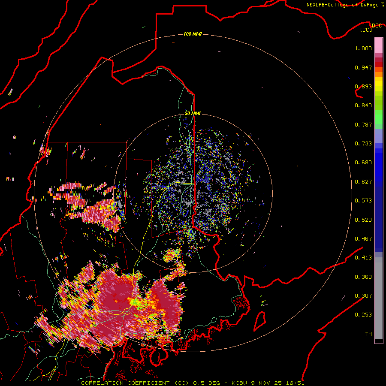Click the 0.360 scale value
386x386 pixels.
[x=363, y=277]
